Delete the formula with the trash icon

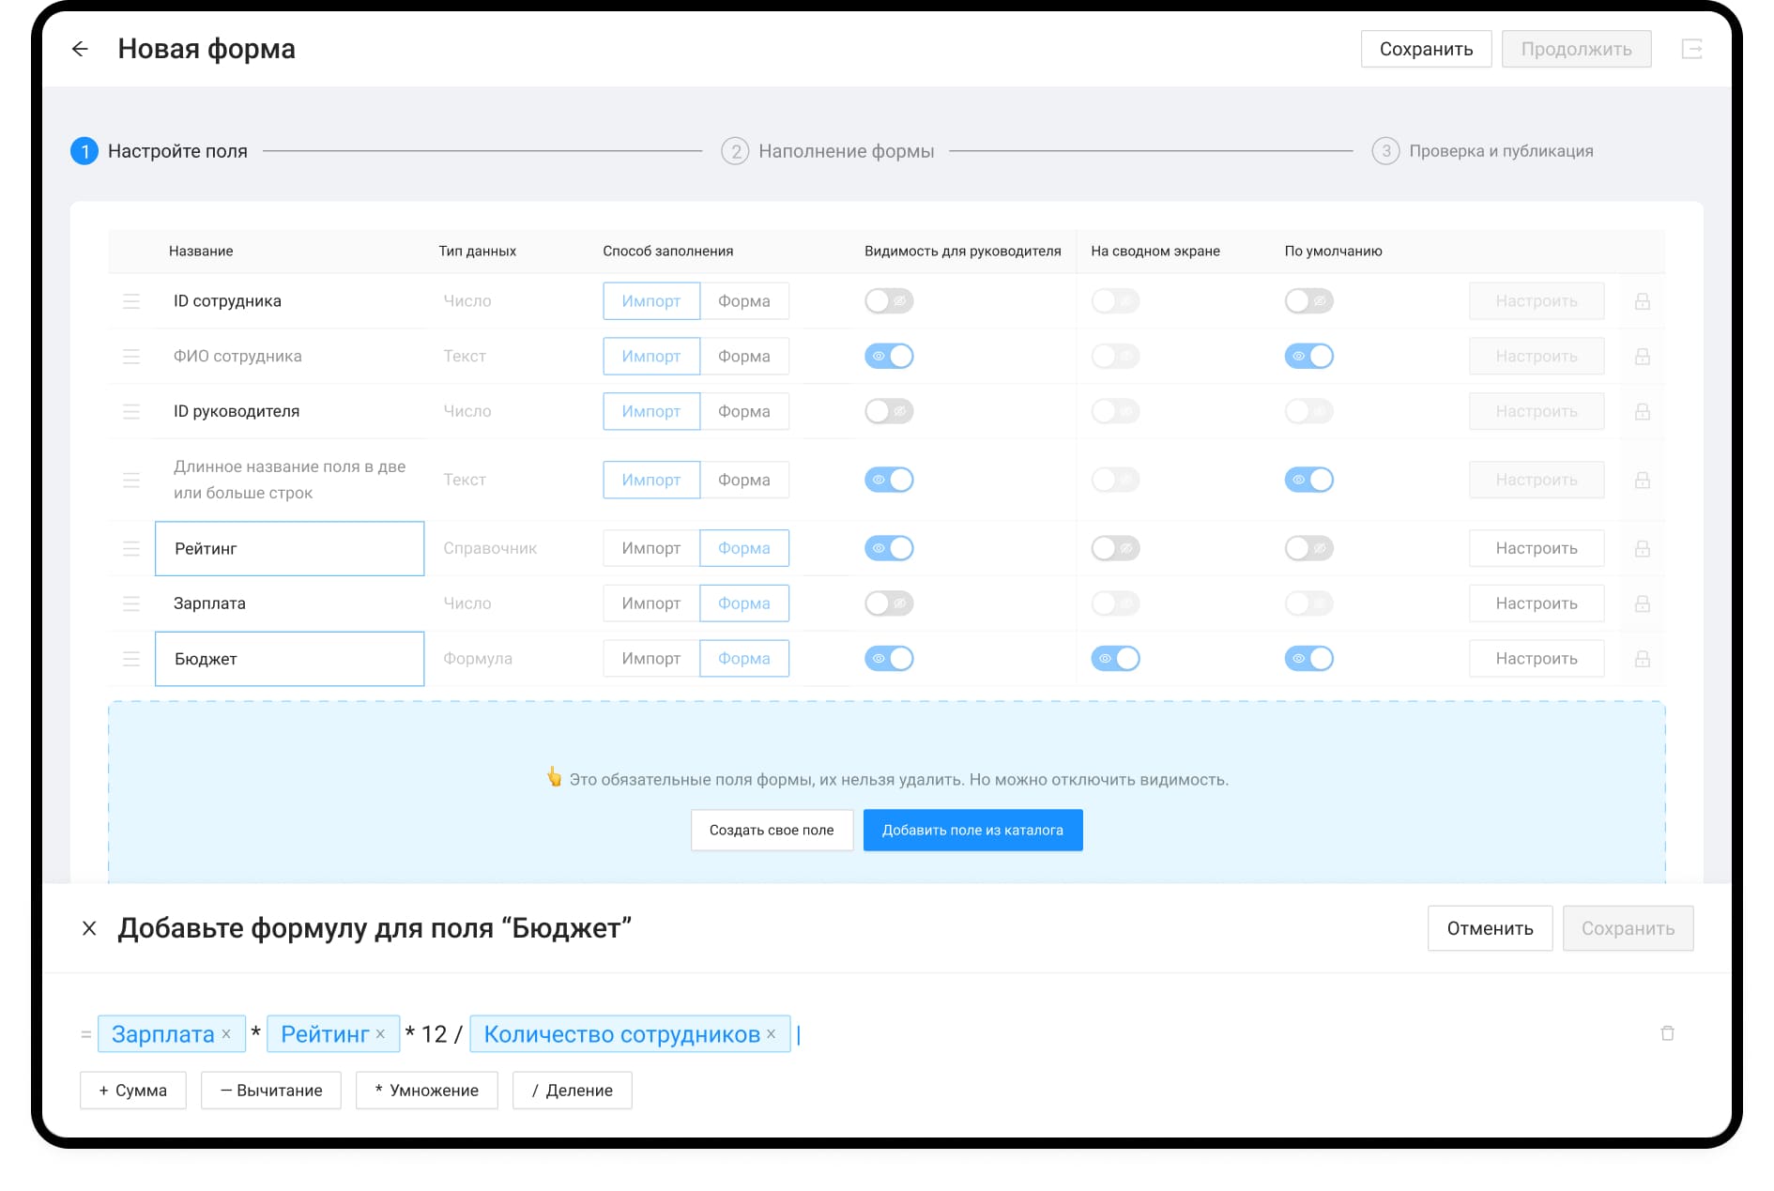point(1667,1033)
